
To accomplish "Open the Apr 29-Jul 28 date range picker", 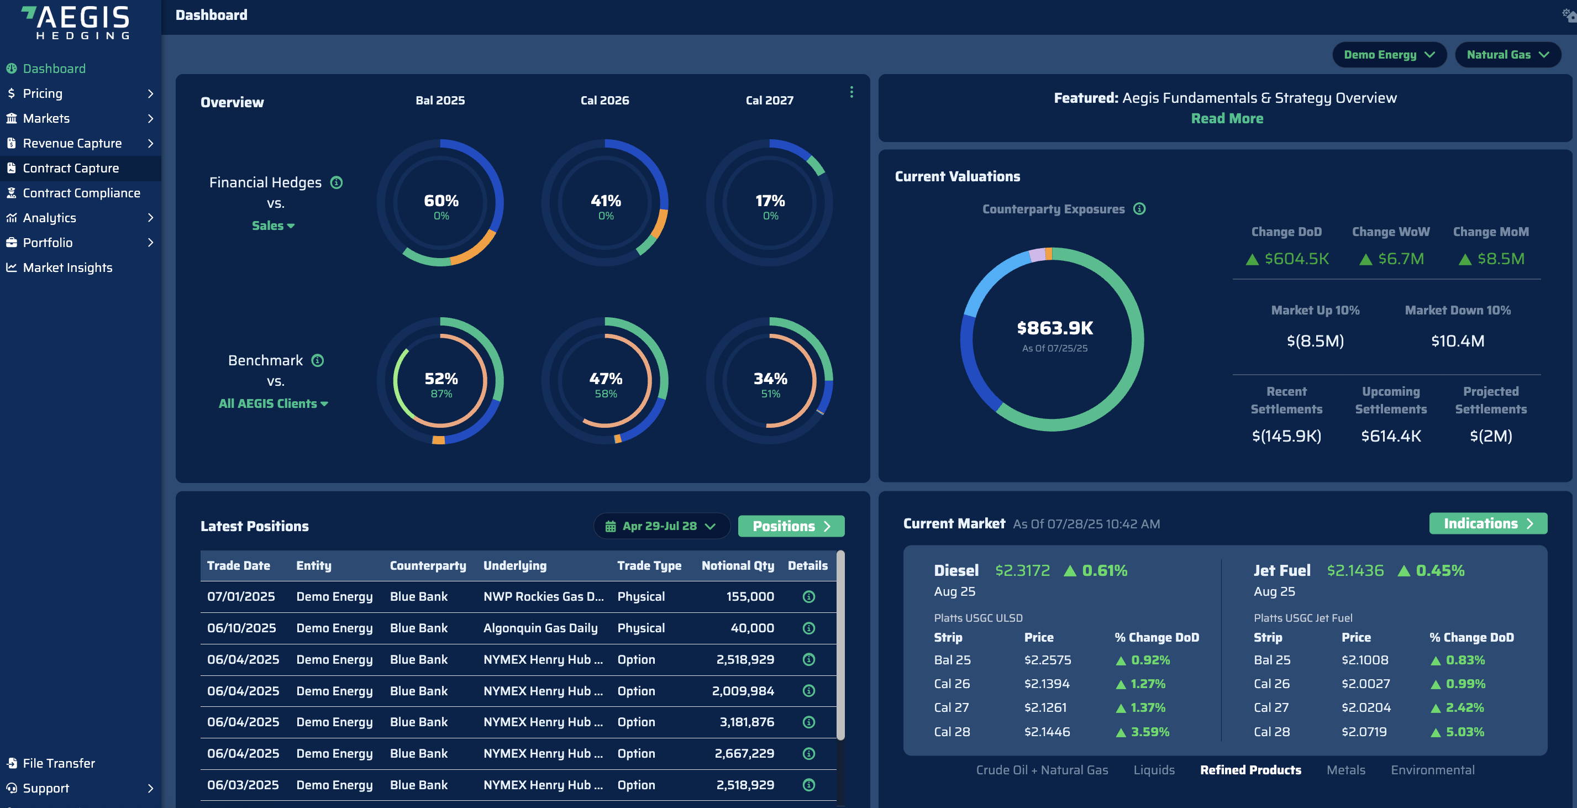I will (660, 527).
